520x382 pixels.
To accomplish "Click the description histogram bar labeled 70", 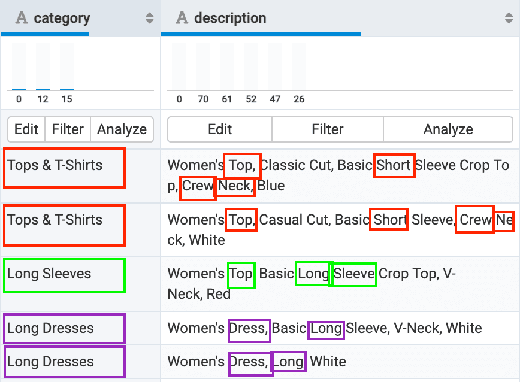I will click(x=203, y=66).
